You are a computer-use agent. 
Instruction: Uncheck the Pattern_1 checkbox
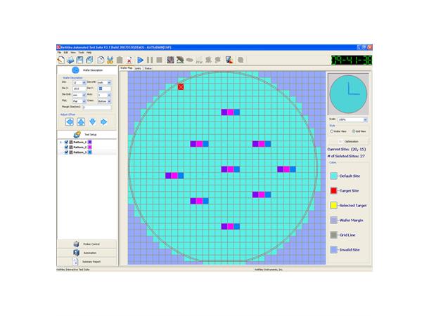coord(67,142)
